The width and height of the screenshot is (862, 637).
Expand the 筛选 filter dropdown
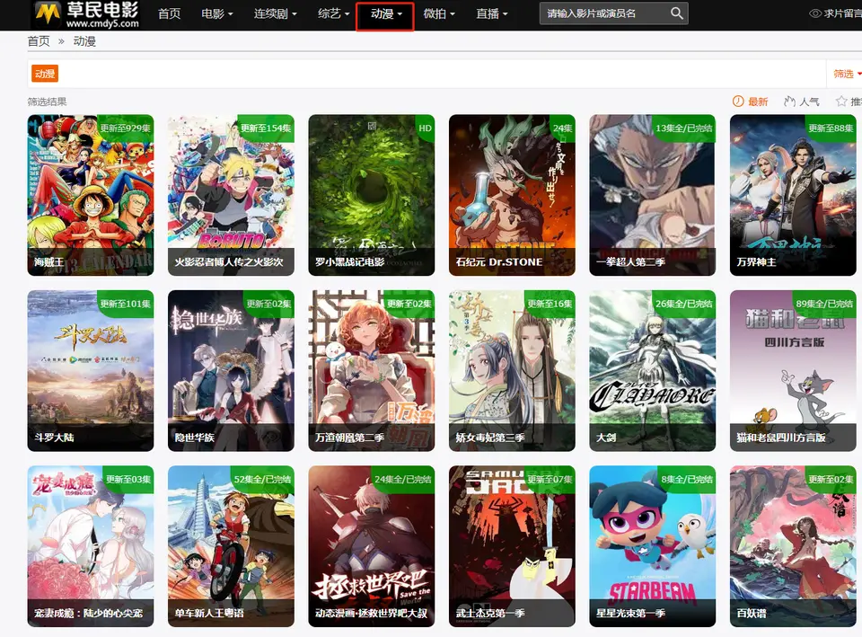pos(847,74)
